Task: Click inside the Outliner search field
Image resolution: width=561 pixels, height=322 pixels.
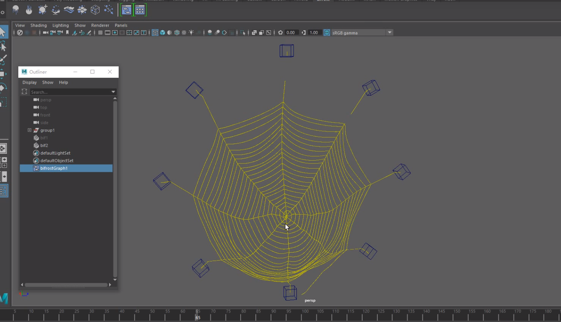Action: (68, 92)
